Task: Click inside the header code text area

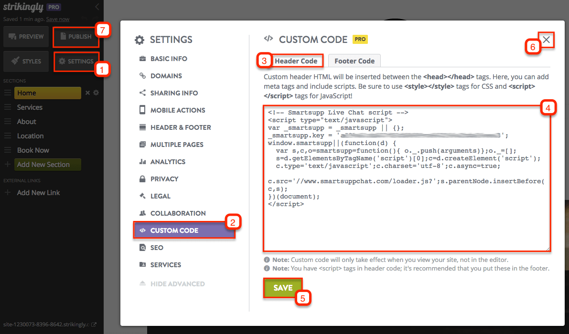Action: click(407, 178)
